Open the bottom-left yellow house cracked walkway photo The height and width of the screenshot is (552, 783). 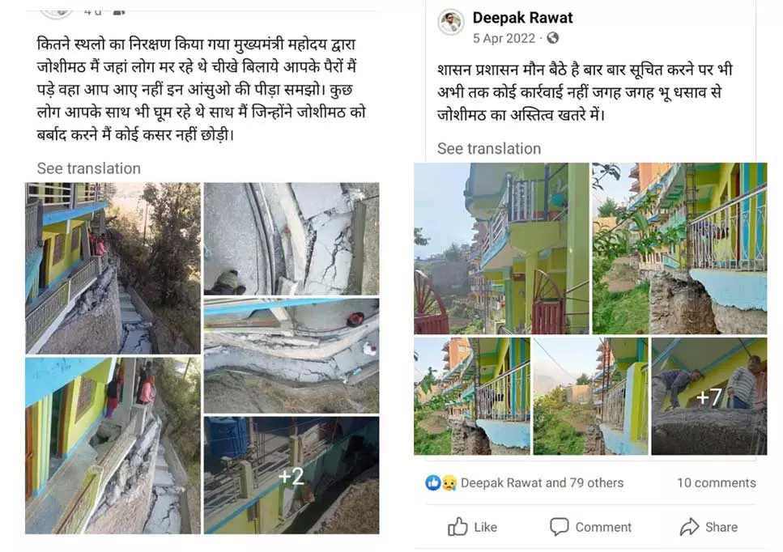click(113, 446)
